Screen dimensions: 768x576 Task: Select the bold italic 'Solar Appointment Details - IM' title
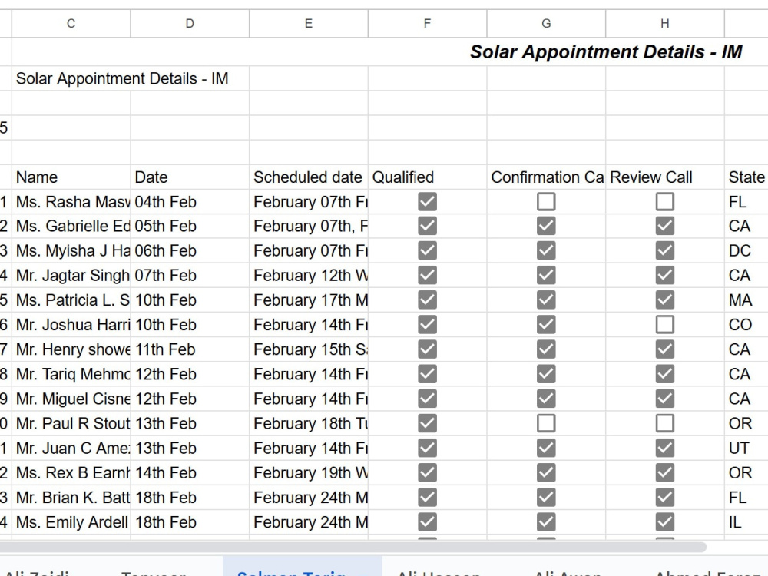tap(606, 52)
